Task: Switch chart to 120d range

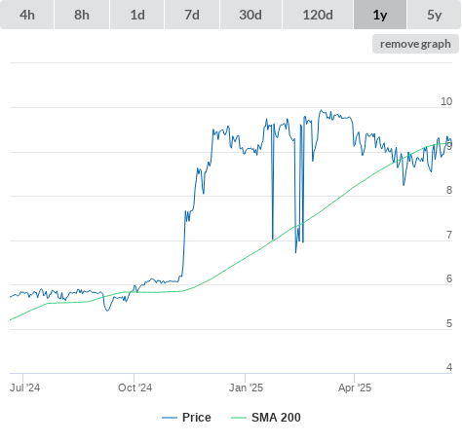Action: 318,15
